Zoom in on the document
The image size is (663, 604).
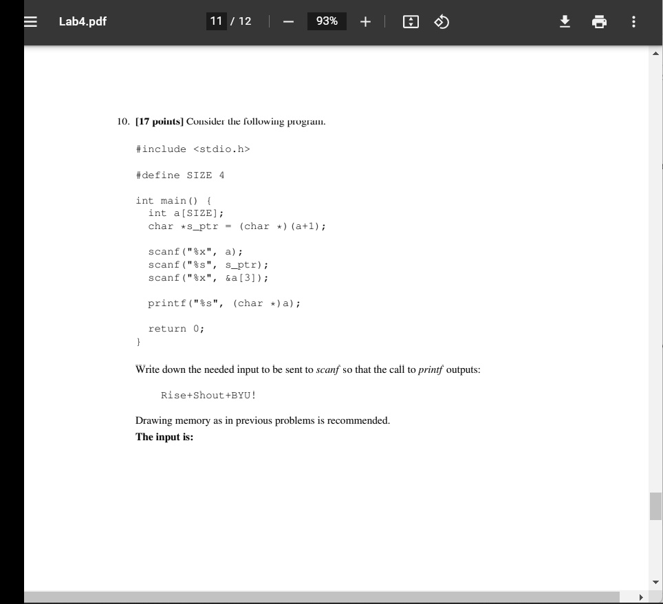tap(365, 21)
